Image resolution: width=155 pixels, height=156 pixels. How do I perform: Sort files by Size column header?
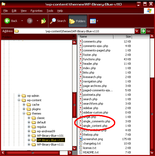coord(123,37)
